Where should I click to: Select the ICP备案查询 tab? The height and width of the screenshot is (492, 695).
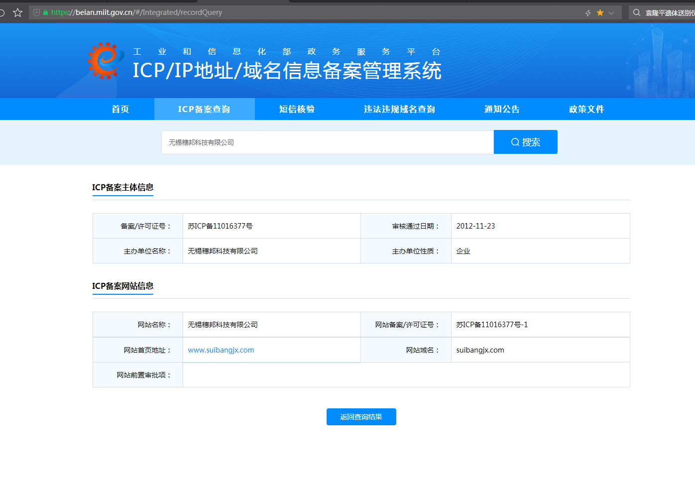[204, 109]
